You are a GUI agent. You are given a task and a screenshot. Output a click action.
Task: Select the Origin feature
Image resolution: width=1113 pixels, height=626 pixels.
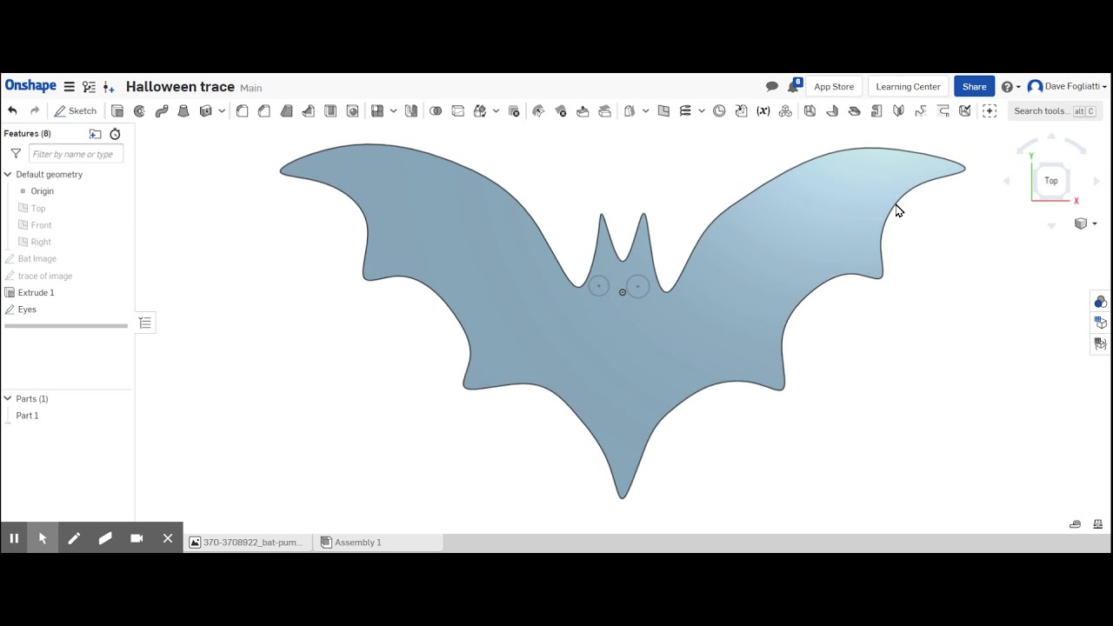coord(42,191)
